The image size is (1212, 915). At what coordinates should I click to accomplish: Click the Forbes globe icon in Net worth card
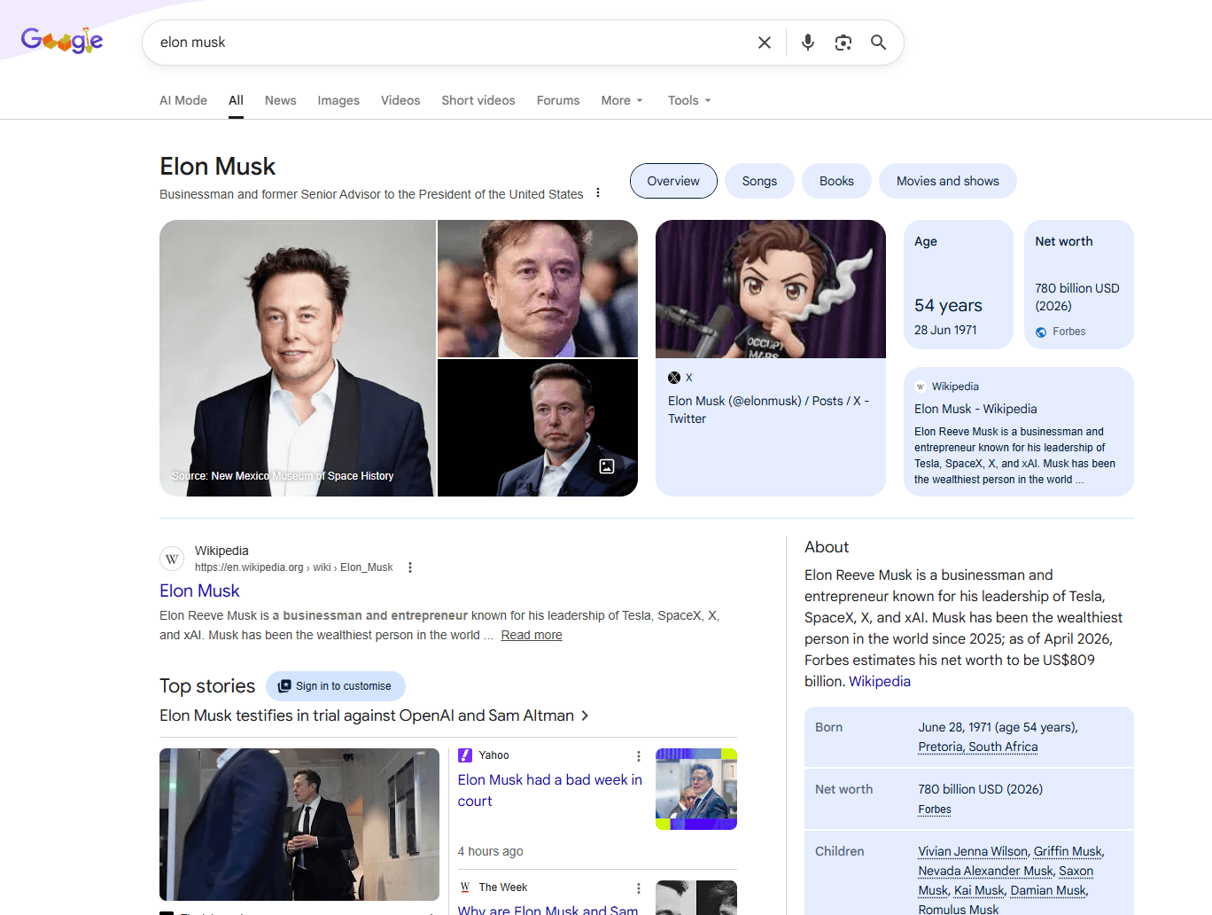click(x=1041, y=332)
